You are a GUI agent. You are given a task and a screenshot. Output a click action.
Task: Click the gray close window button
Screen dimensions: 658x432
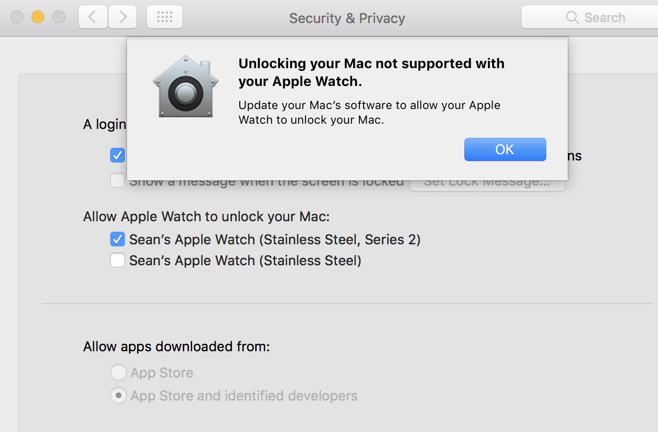pyautogui.click(x=17, y=17)
